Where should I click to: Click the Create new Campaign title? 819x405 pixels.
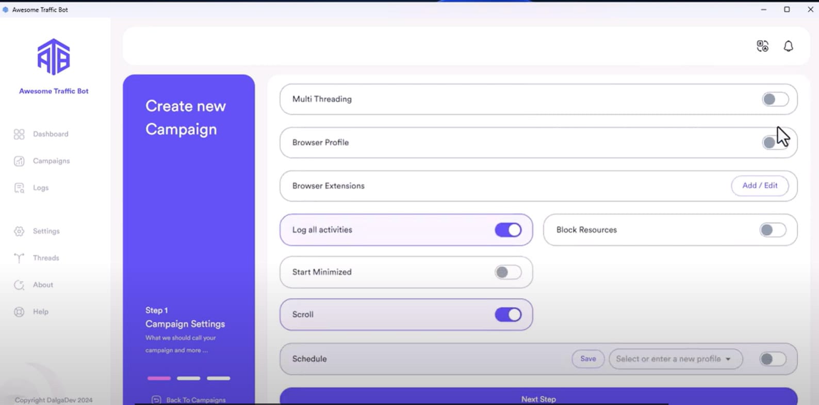click(186, 118)
